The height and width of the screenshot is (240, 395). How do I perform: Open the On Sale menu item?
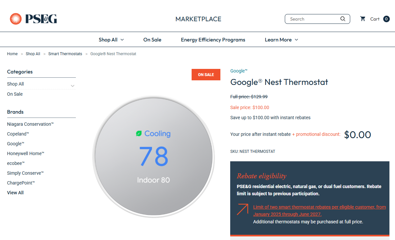[x=152, y=40]
